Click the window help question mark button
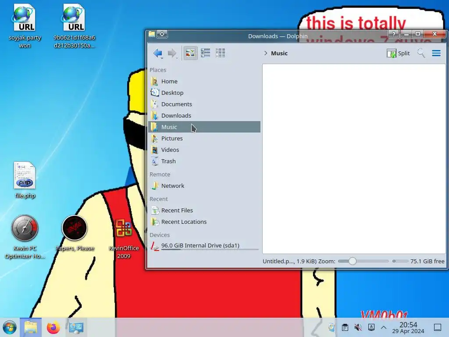Screen dimensions: 449x337 (x=394, y=34)
